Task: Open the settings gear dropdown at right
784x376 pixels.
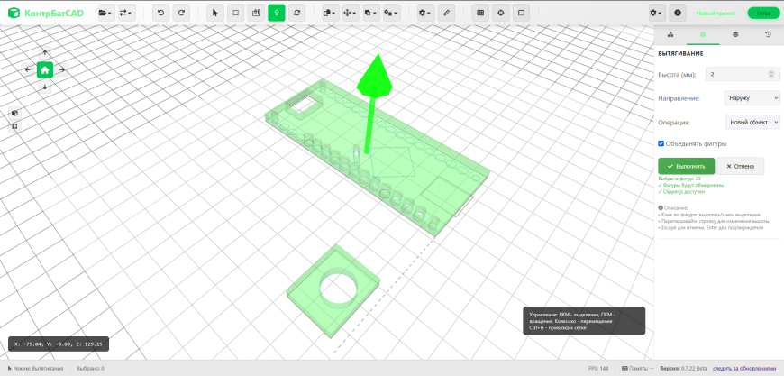Action: point(657,13)
